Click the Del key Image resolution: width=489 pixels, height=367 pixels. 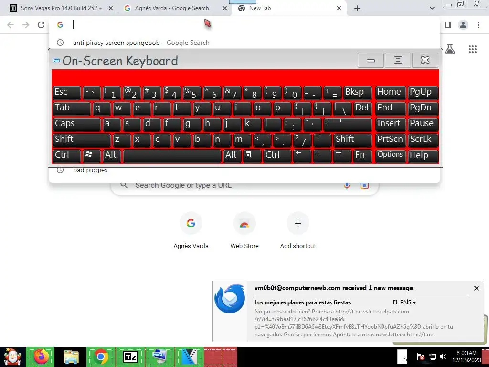(x=362, y=109)
